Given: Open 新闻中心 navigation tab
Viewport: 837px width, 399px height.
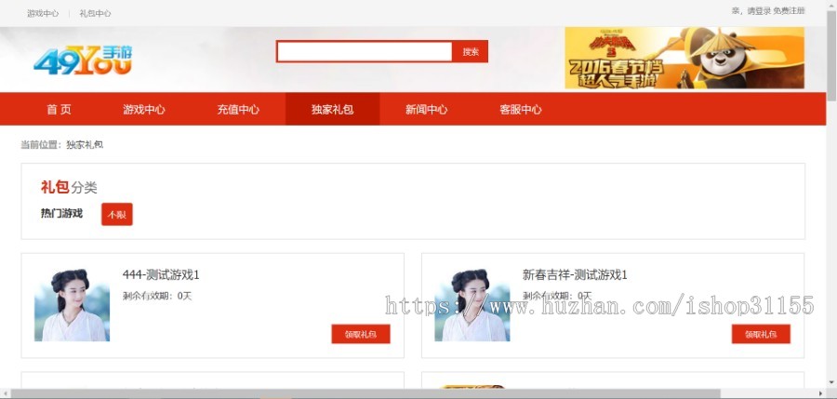Looking at the screenshot, I should pyautogui.click(x=427, y=110).
